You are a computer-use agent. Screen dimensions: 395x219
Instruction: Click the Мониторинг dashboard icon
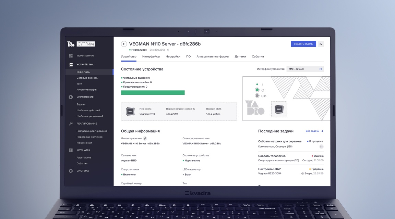(x=71, y=55)
